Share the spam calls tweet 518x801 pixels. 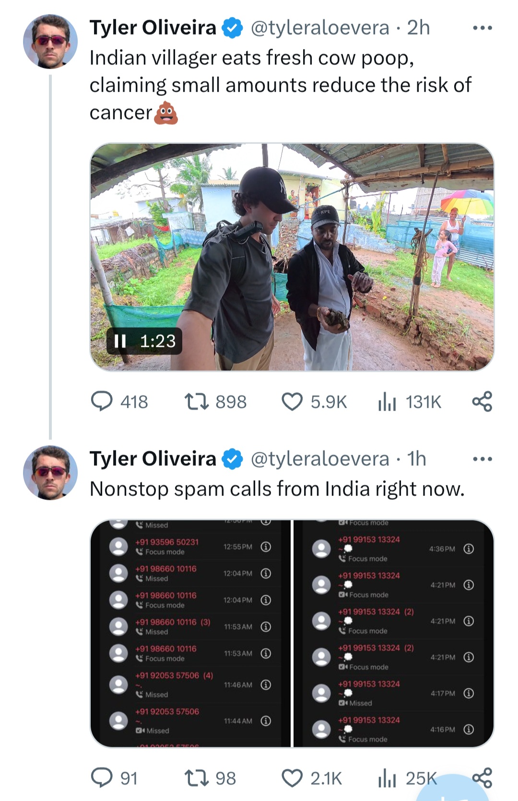[482, 777]
